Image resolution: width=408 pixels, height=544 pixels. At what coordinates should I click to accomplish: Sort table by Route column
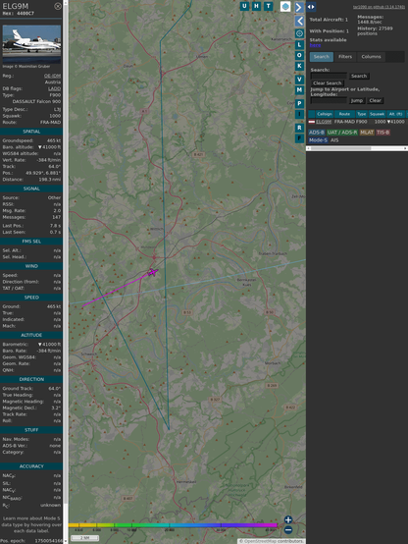click(x=344, y=114)
